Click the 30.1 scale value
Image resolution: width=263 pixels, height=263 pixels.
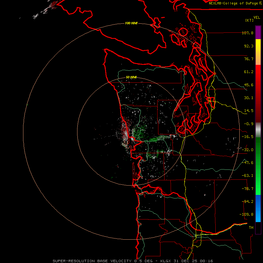click(x=249, y=98)
